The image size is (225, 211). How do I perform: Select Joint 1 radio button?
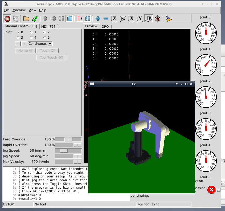point(31,32)
